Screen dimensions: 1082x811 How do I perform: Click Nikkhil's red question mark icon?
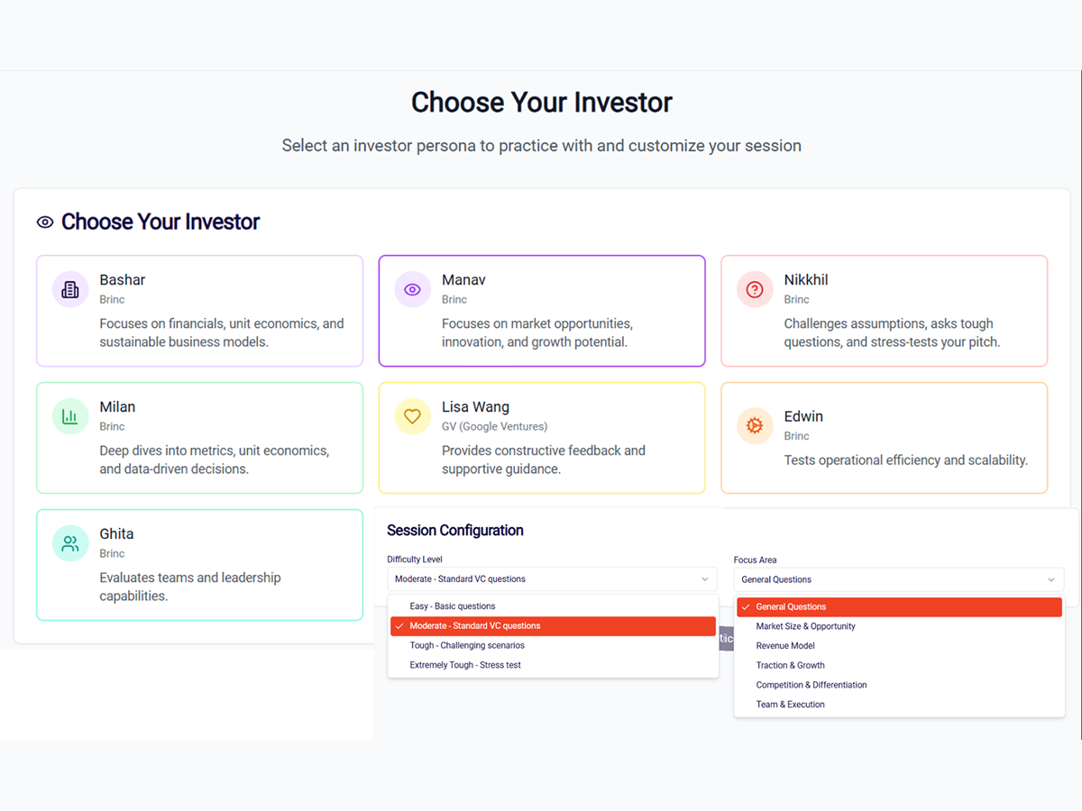755,289
